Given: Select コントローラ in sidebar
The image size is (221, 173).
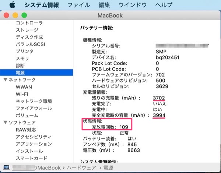Looking at the screenshot, I should pos(29,23).
